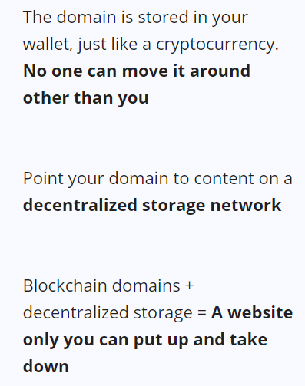Click the word "domains" after "Blockchain"
The image size is (305, 386).
point(146,285)
